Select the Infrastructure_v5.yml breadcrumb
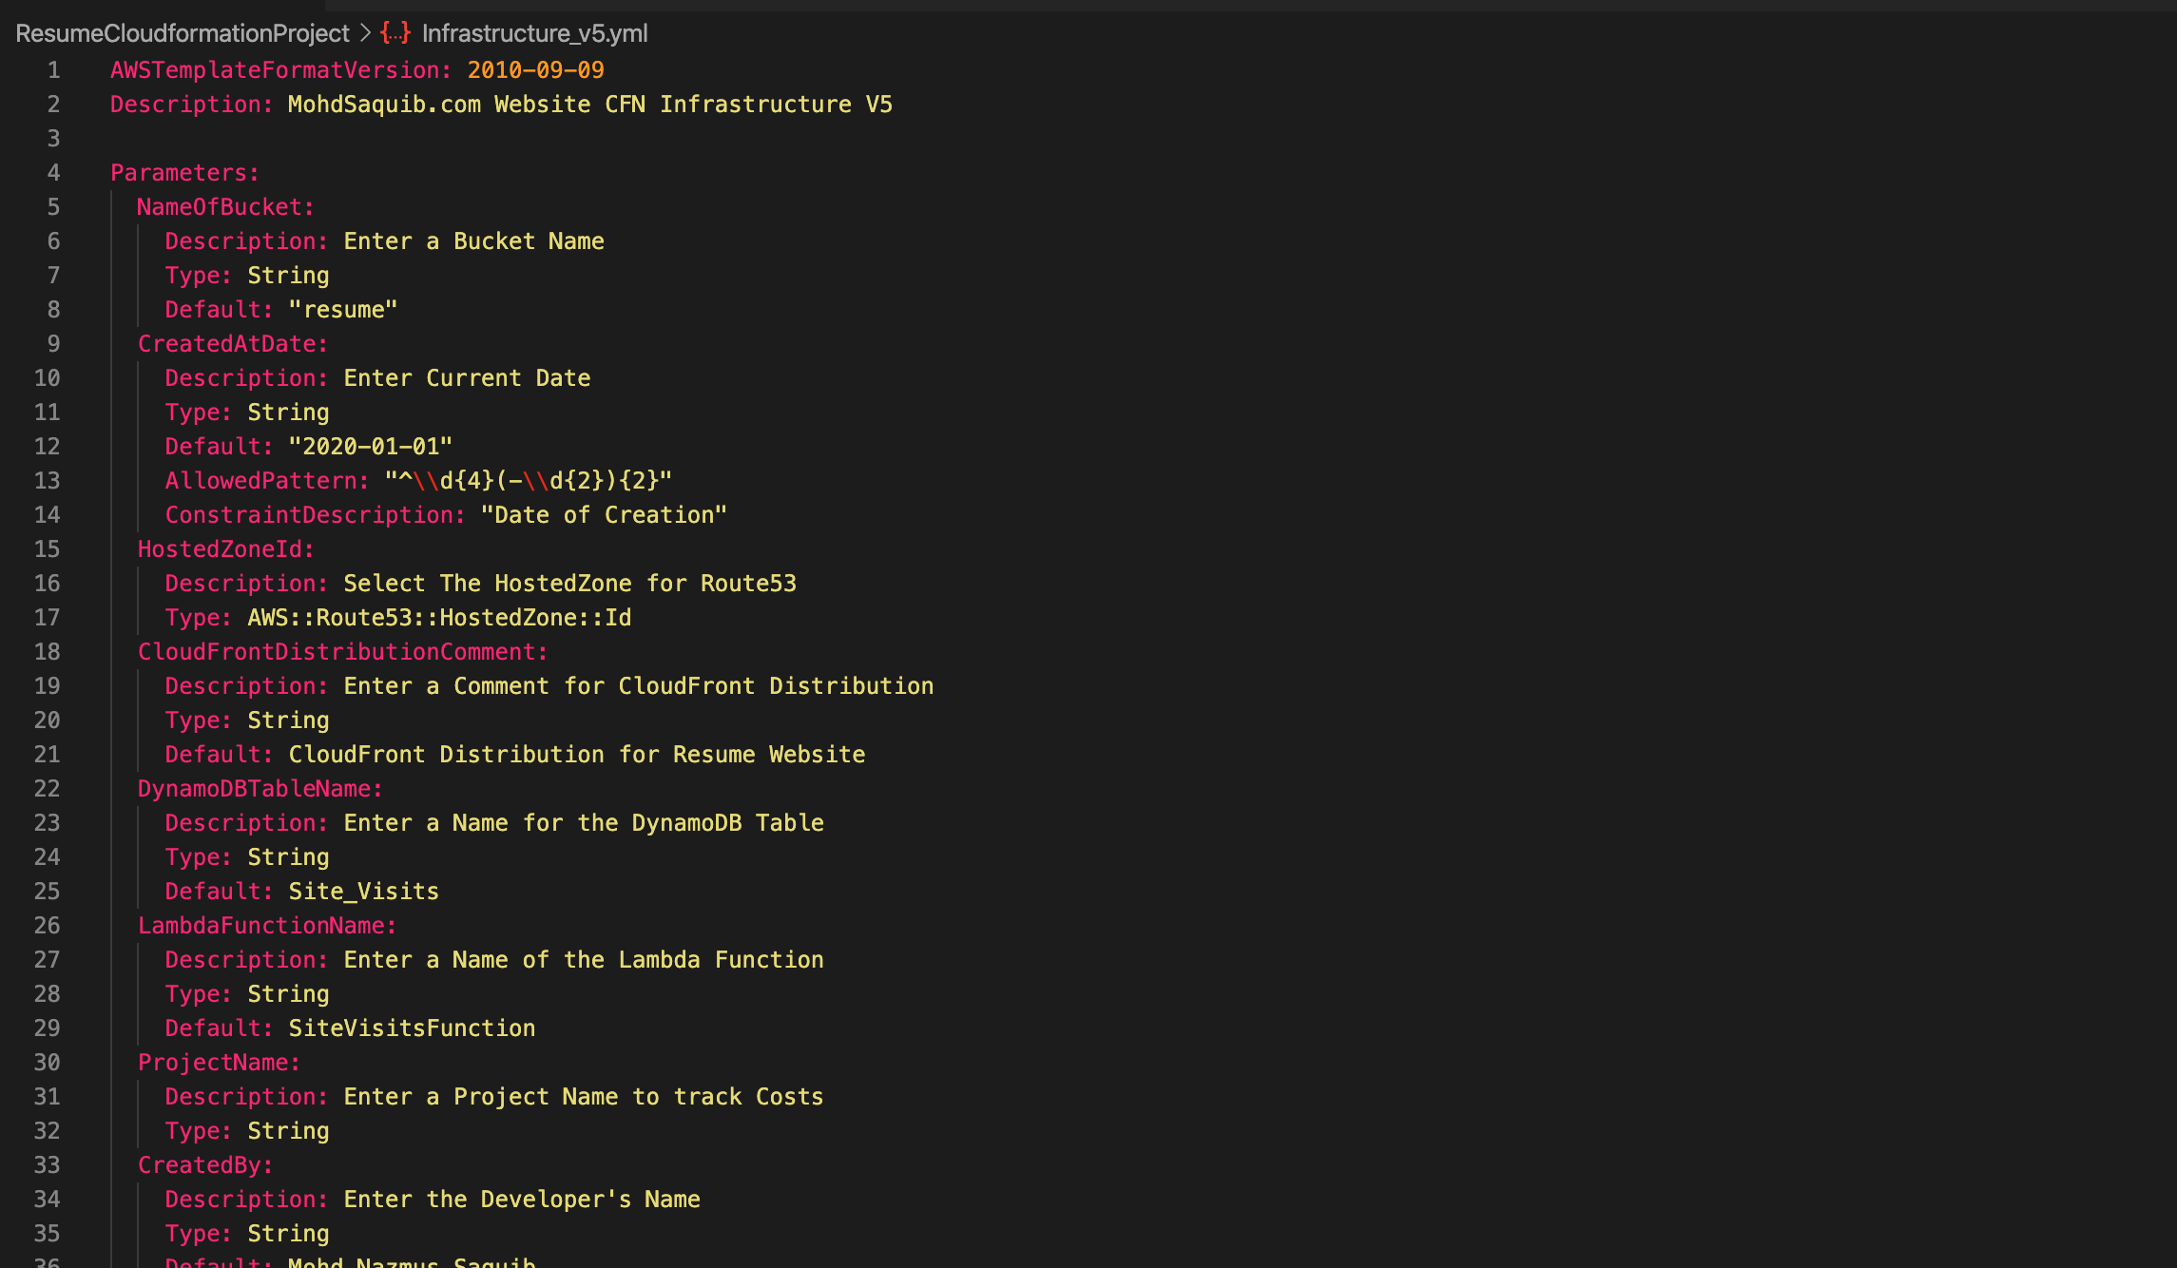Image resolution: width=2177 pixels, height=1268 pixels. pos(534,33)
